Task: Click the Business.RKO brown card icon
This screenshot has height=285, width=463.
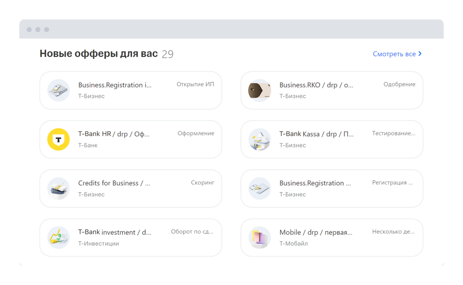Action: point(260,90)
